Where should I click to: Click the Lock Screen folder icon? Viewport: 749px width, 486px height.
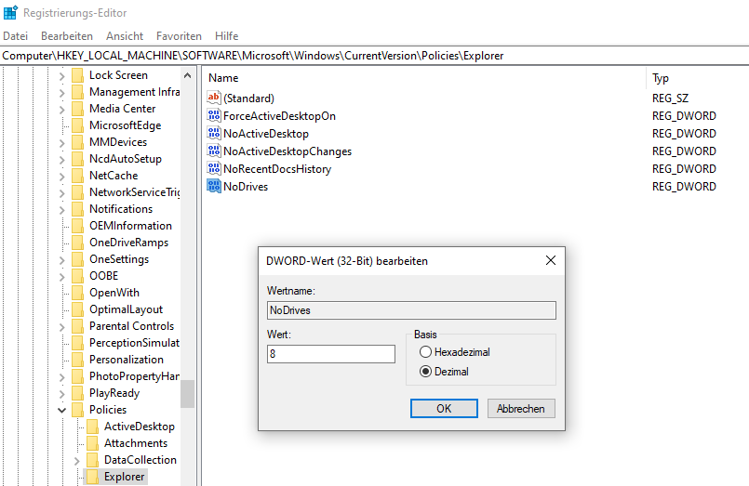[77, 75]
